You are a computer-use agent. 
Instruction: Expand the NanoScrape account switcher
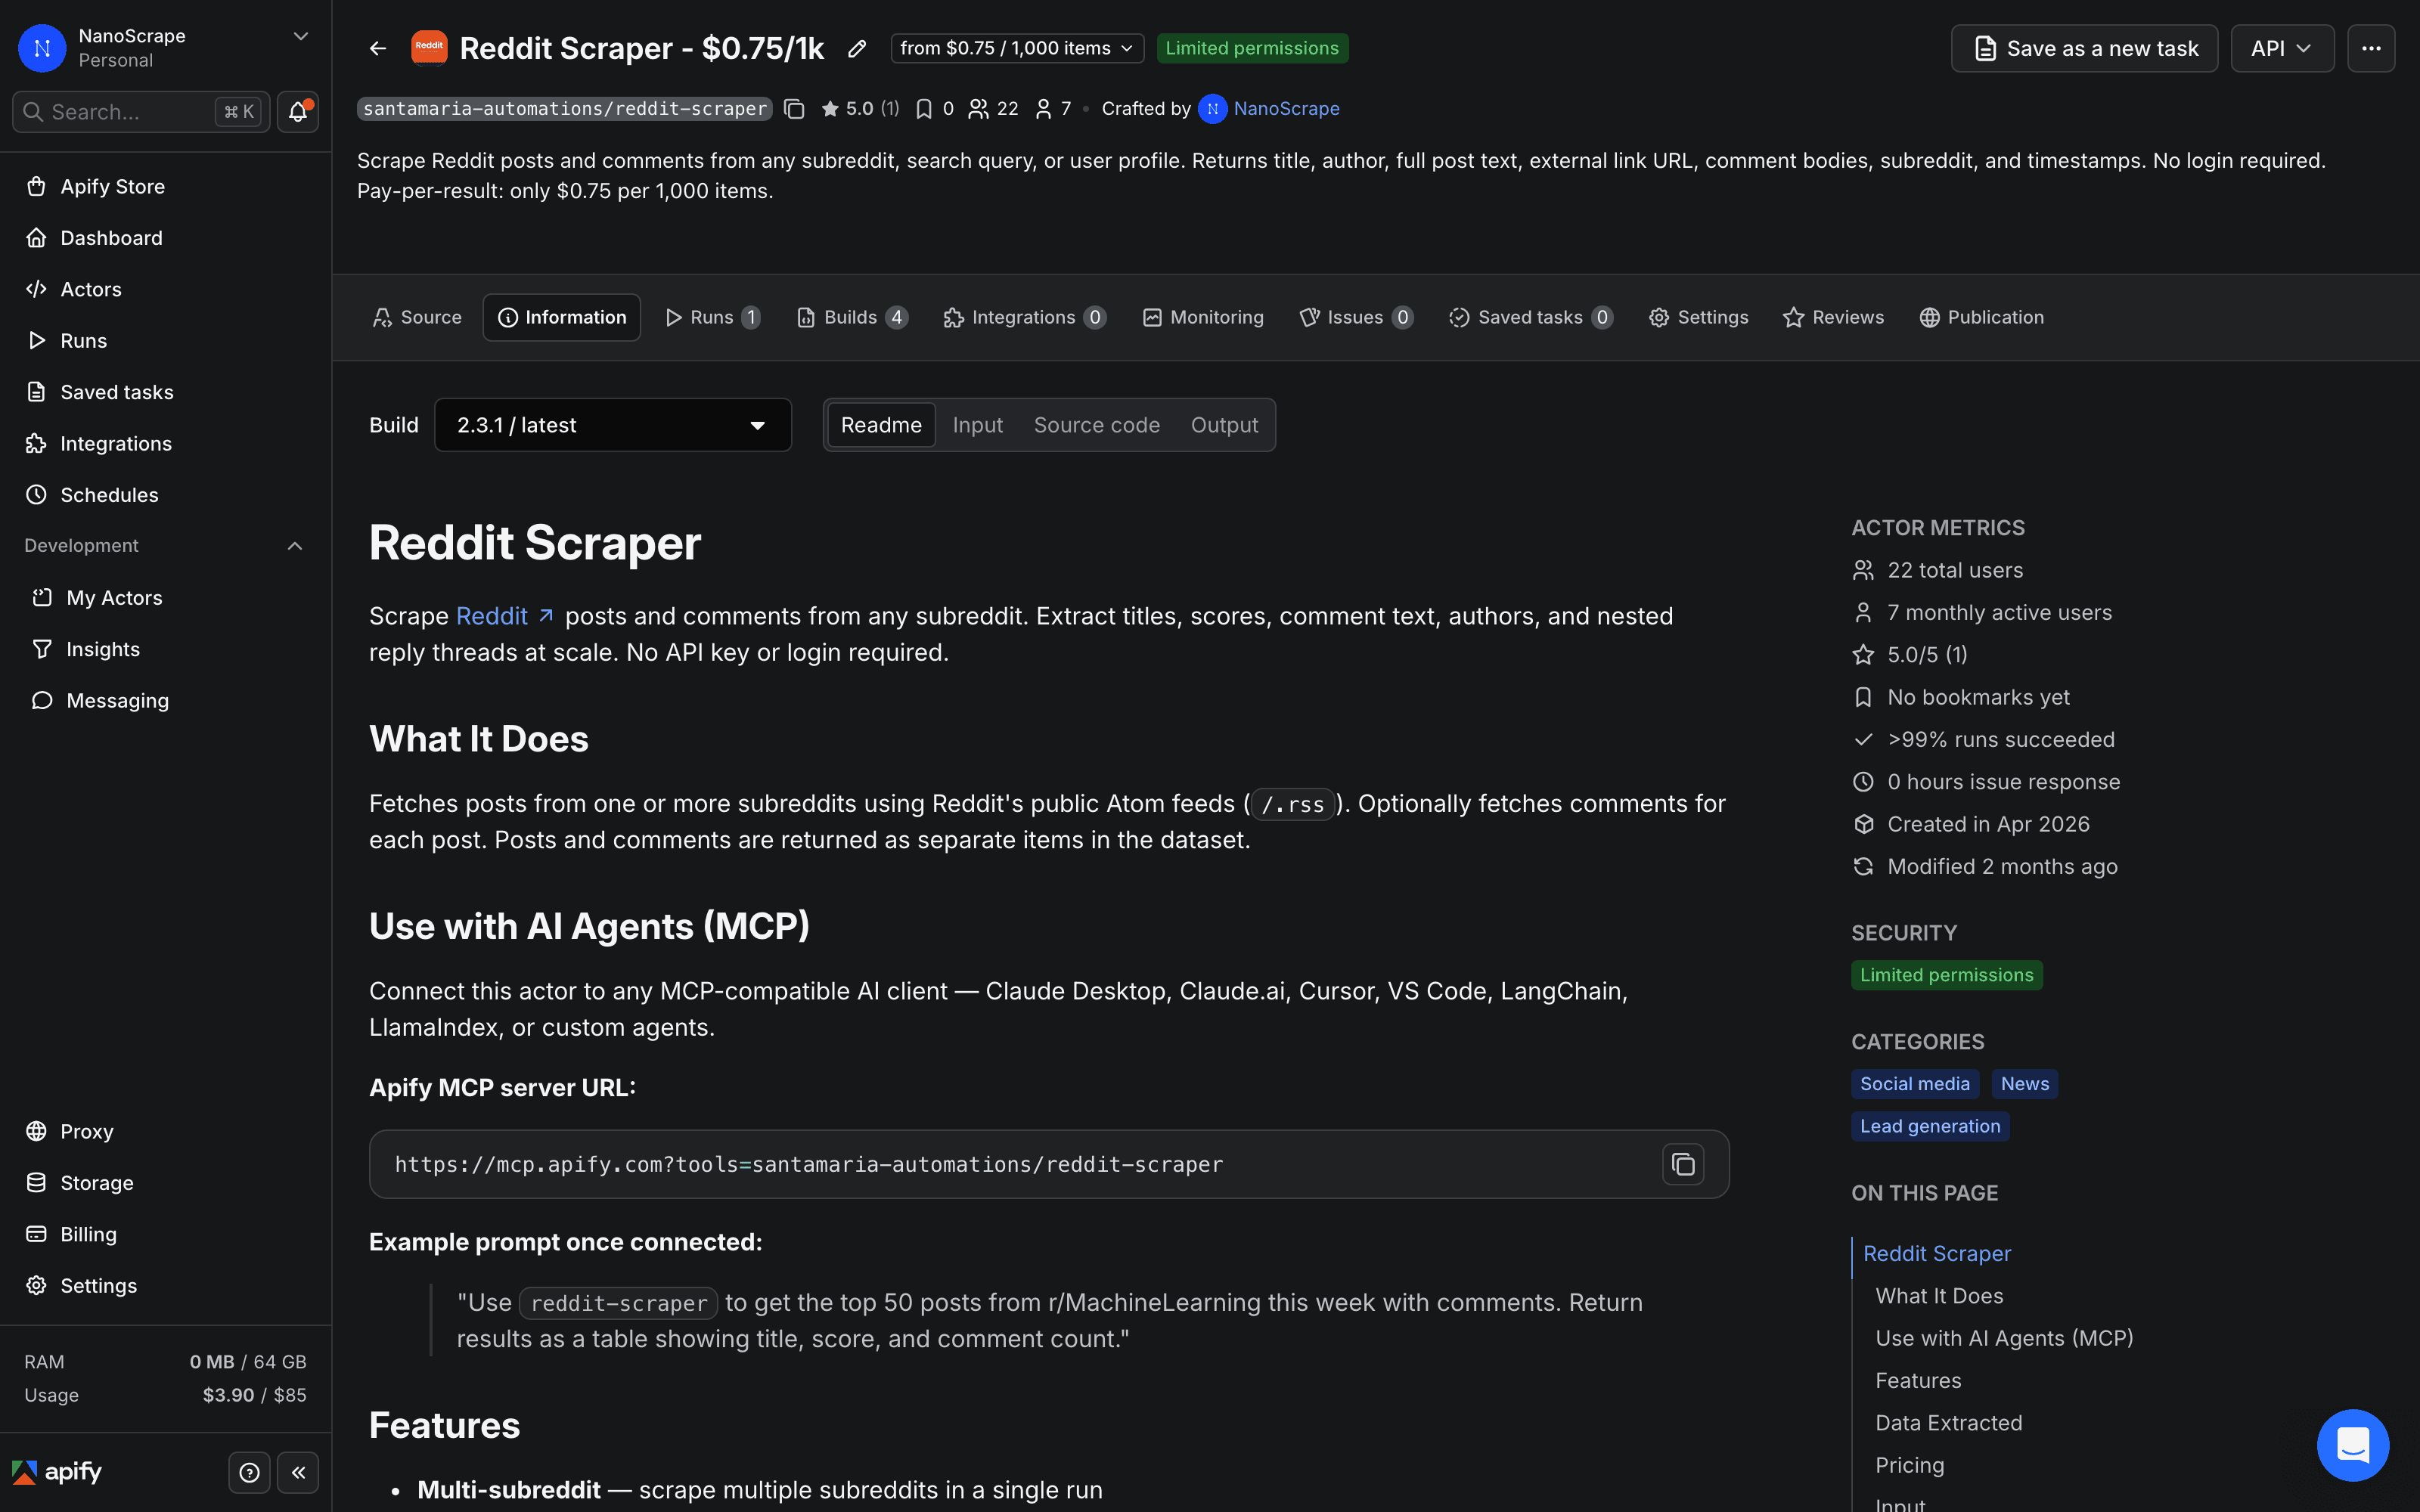[x=300, y=36]
